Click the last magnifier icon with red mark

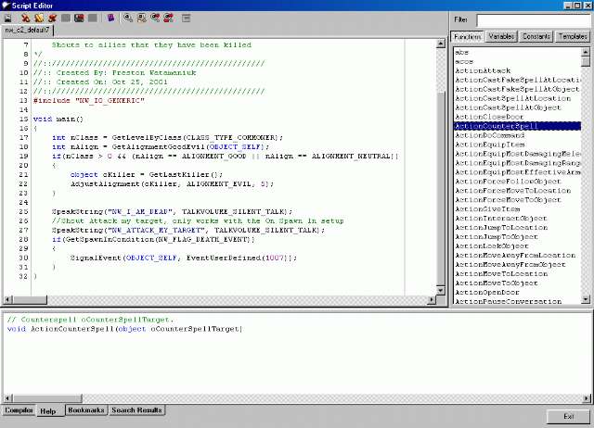168,18
